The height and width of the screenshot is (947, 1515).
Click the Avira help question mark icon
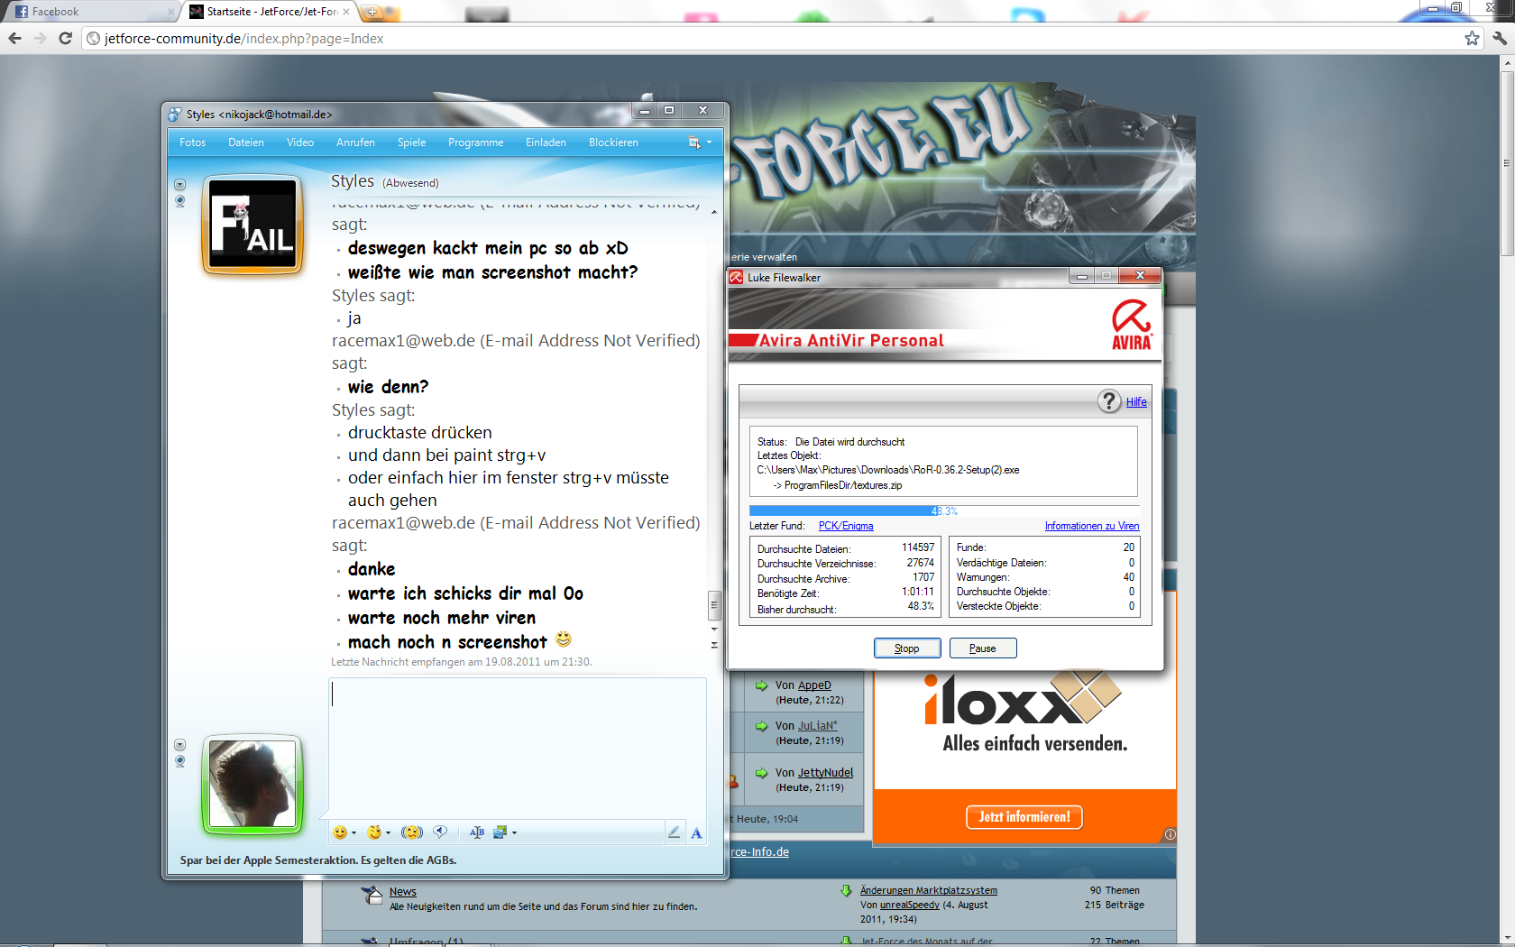click(1109, 401)
